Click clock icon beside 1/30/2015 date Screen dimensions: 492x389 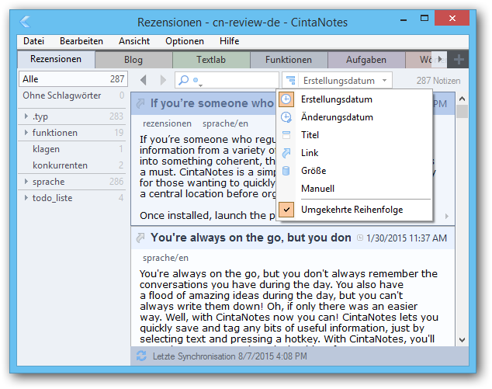[x=360, y=238]
